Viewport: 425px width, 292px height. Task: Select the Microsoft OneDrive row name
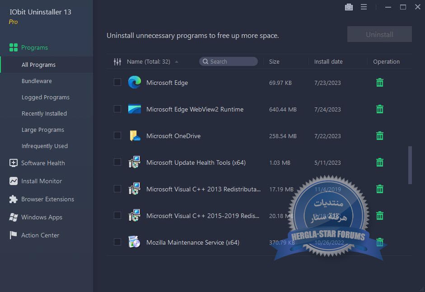pos(173,136)
